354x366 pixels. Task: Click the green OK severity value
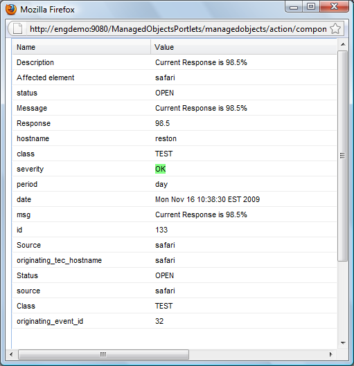pos(160,169)
